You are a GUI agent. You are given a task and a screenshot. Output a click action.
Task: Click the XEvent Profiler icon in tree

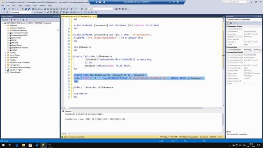click(8, 72)
